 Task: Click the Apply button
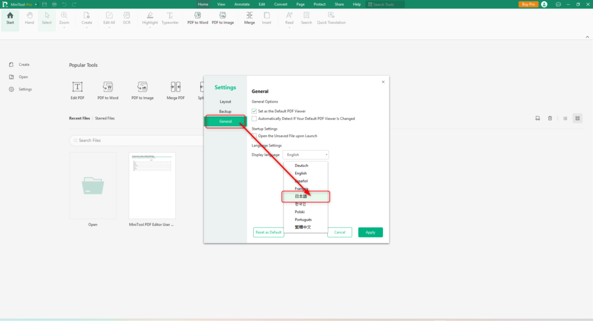(x=370, y=232)
